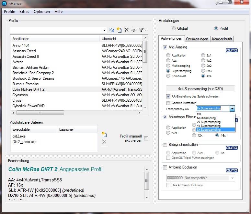251x214 pixels.
Task: Click the nHancer app icon in title bar
Action: click(x=4, y=3)
